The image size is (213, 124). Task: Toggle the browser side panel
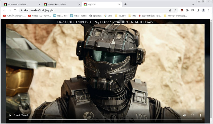(x=198, y=10)
